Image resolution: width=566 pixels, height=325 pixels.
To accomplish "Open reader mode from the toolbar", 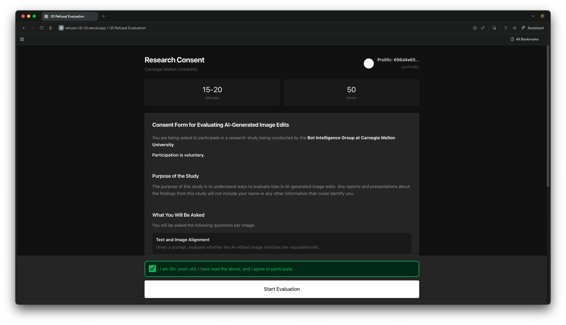I will [506, 28].
